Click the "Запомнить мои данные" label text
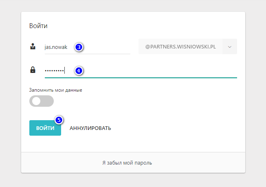266x187 pixels. [55, 90]
